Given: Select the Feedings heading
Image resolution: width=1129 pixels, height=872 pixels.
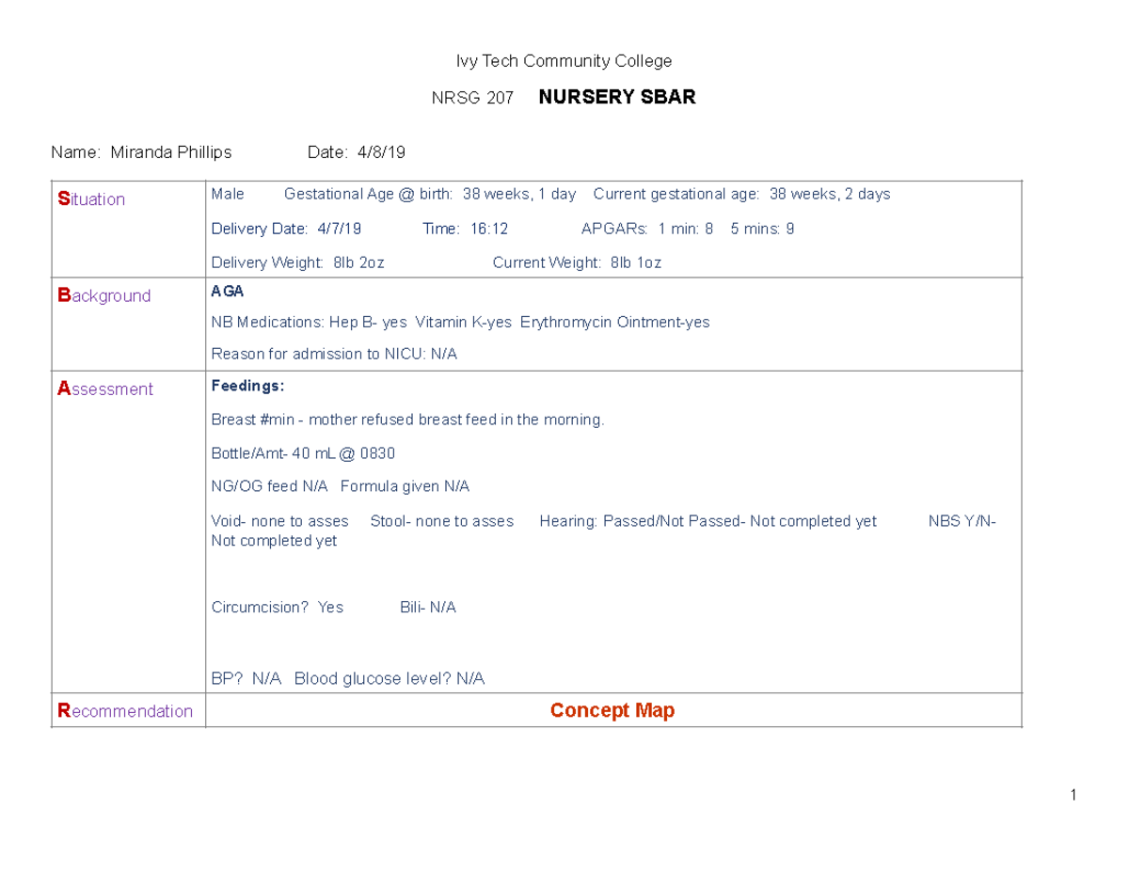Looking at the screenshot, I should point(246,386).
